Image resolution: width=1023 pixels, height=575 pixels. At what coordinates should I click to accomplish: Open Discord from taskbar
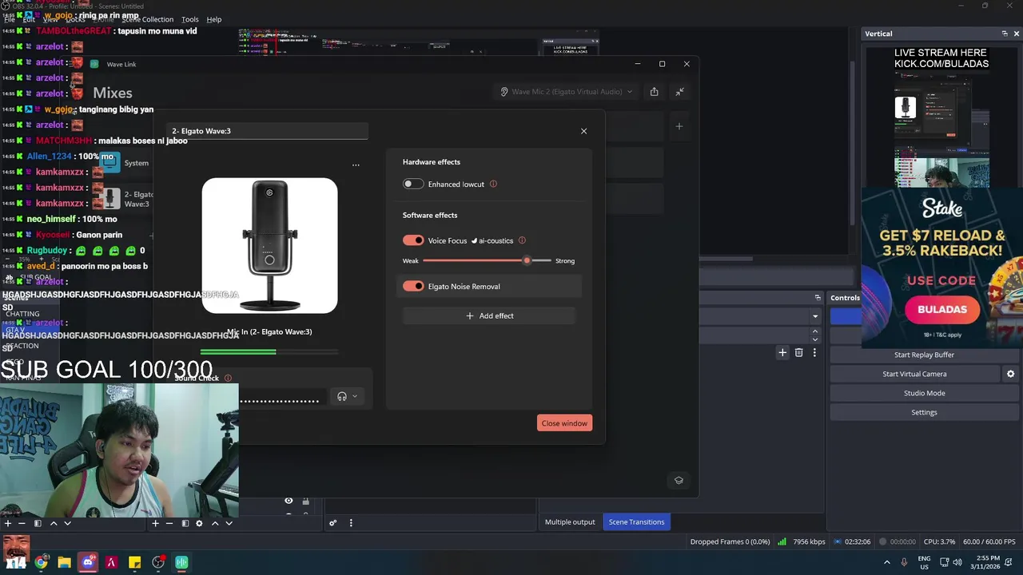pyautogui.click(x=88, y=562)
